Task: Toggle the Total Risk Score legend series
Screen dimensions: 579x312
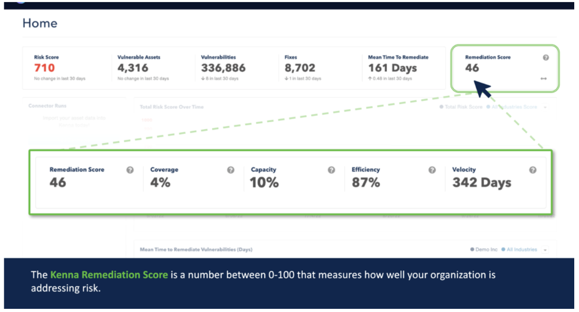Action: [x=461, y=107]
